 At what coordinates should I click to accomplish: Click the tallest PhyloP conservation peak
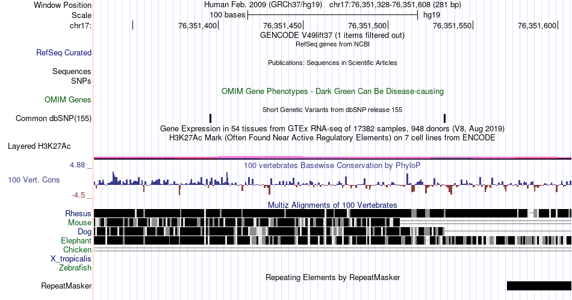tap(114, 178)
